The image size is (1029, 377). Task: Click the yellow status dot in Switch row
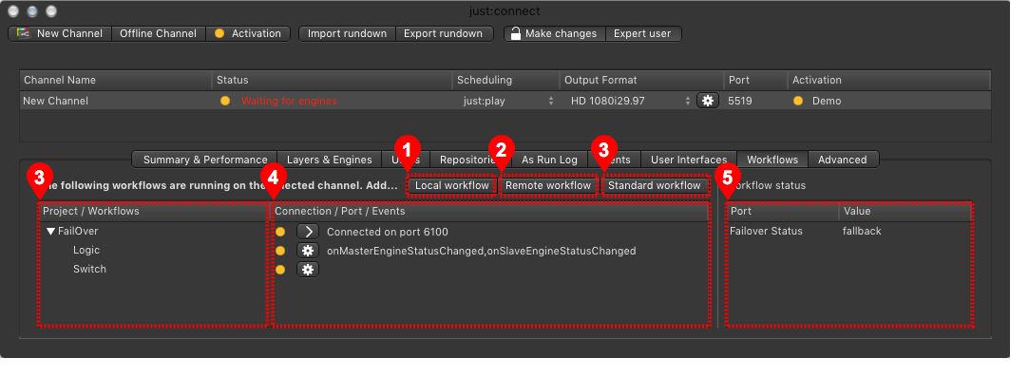tap(280, 270)
